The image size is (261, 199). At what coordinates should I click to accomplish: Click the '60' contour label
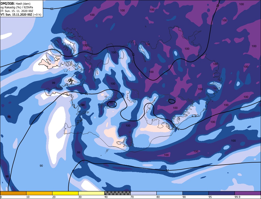[x=52, y=9]
